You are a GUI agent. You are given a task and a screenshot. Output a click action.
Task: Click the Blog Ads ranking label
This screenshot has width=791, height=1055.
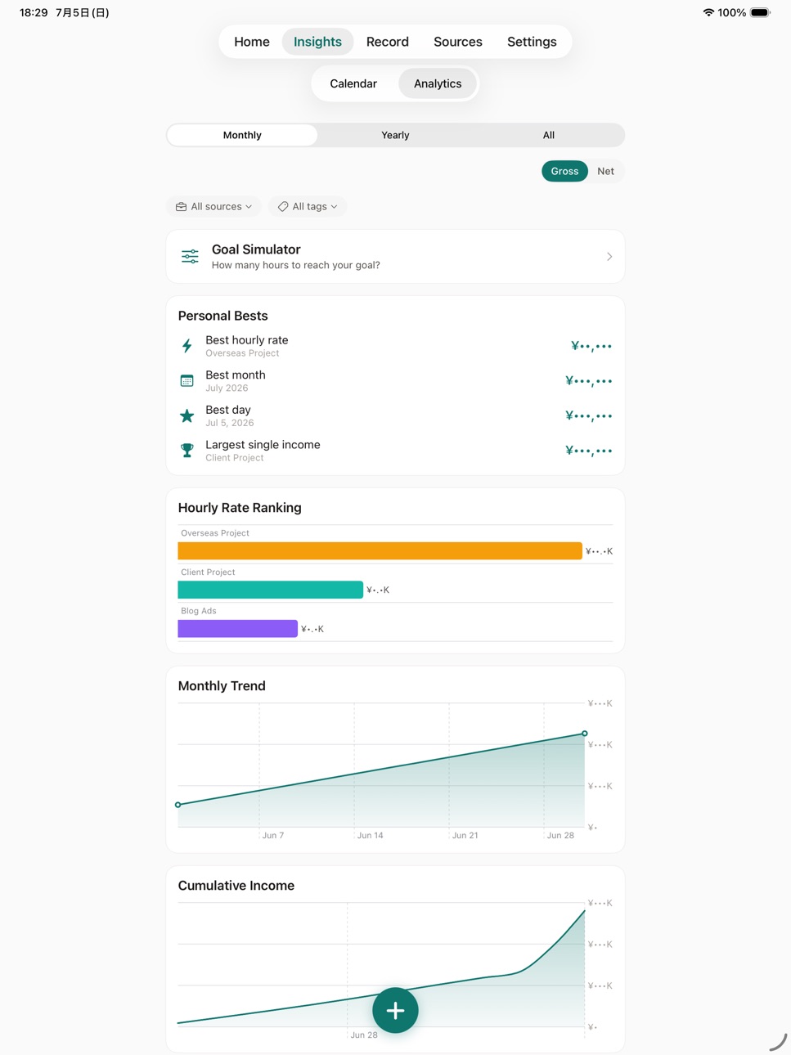[198, 611]
